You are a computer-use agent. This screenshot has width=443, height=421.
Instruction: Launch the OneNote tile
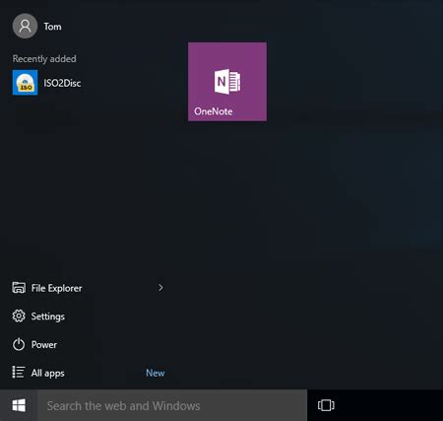tap(227, 82)
